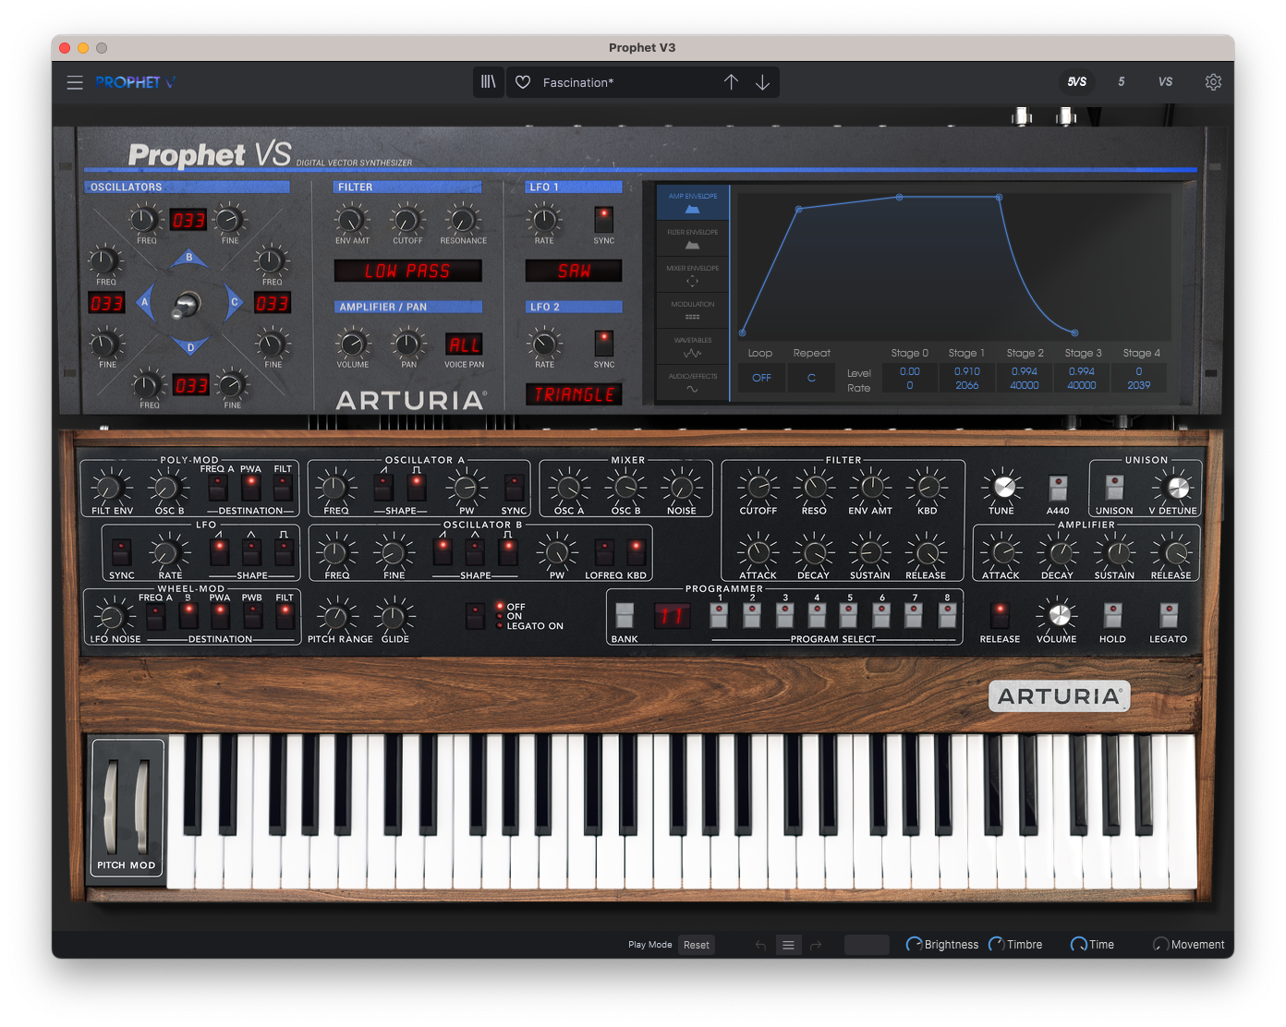
Task: Toggle the amplifier RELEASE red button
Action: [x=1000, y=615]
